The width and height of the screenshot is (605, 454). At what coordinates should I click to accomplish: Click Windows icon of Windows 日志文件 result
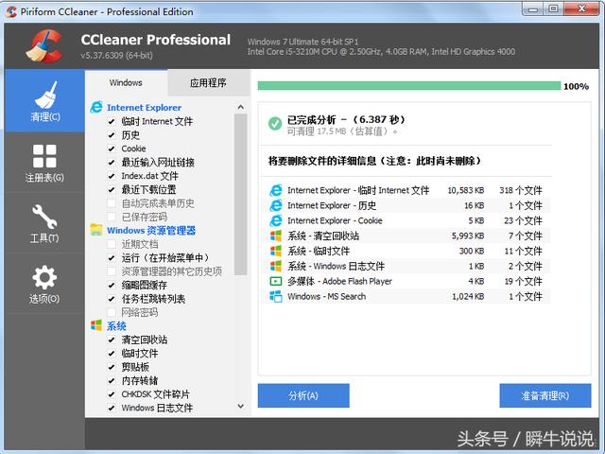[x=276, y=266]
